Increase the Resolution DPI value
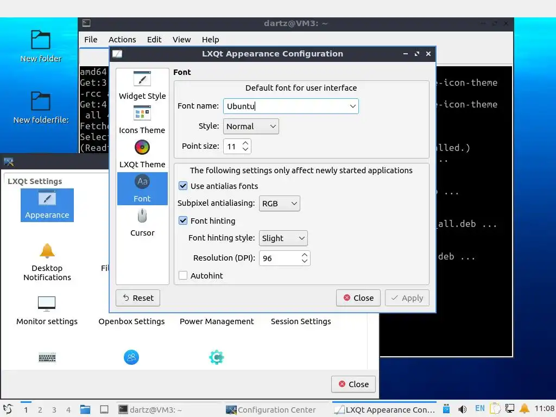The width and height of the screenshot is (556, 417). pyautogui.click(x=305, y=255)
